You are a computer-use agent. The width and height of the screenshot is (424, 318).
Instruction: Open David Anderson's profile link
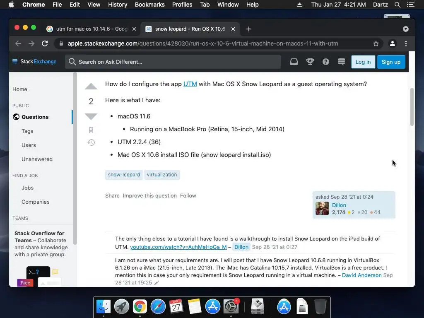(362, 275)
